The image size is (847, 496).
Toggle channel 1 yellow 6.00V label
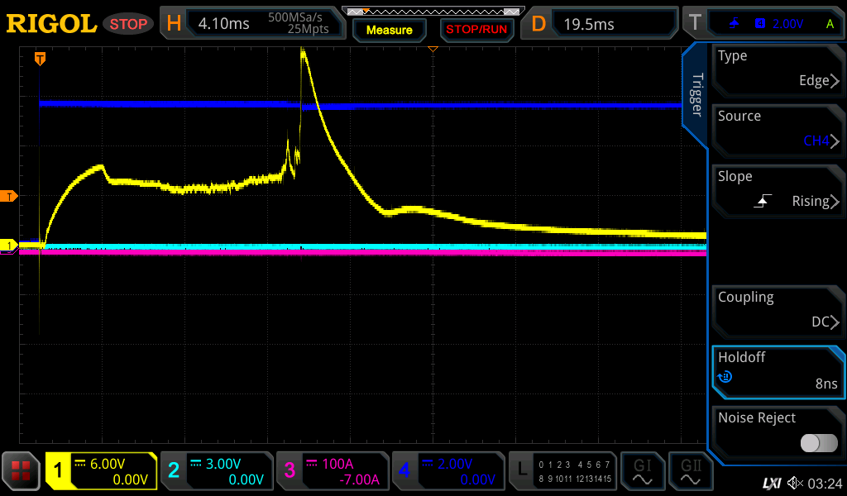coord(102,472)
